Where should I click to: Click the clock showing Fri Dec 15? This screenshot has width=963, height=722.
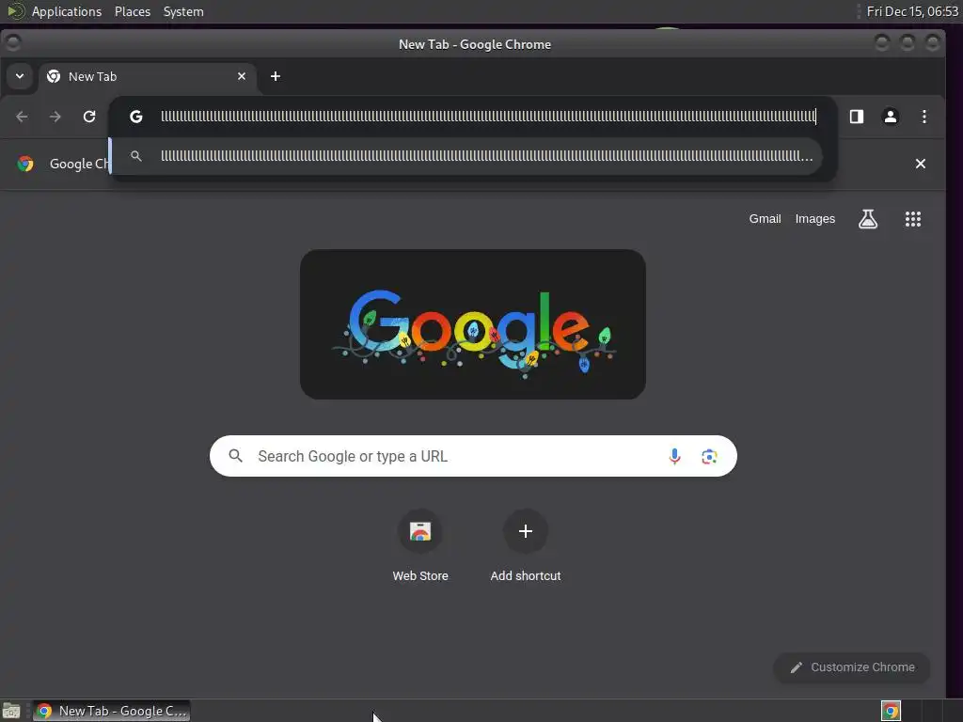tap(912, 11)
